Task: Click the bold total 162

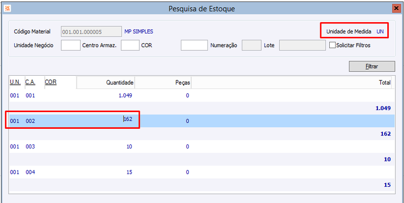Action: pos(386,134)
